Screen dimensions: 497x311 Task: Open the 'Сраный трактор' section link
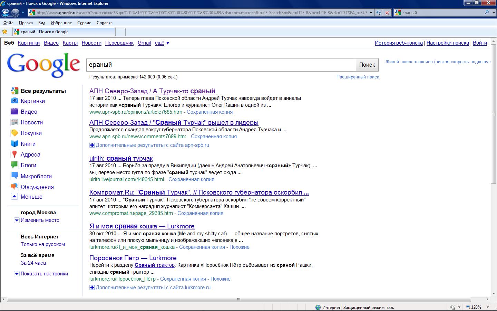point(155,265)
